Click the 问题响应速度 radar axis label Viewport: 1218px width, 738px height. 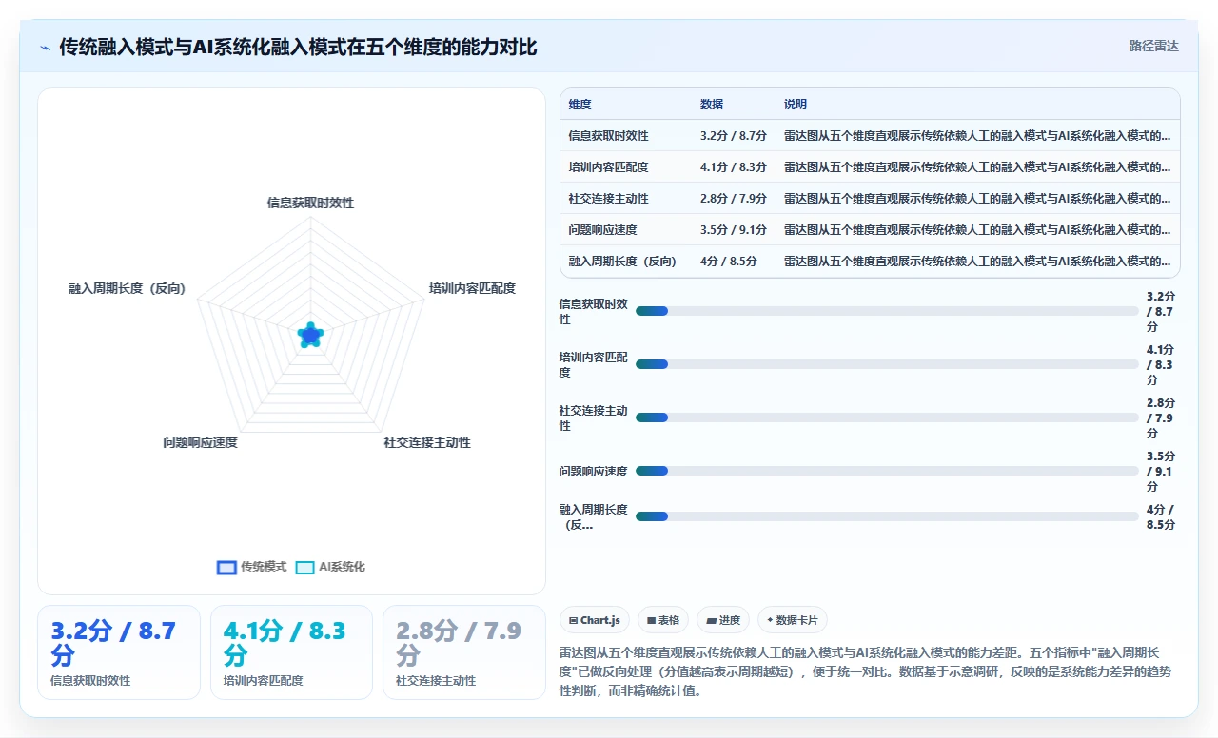(200, 442)
